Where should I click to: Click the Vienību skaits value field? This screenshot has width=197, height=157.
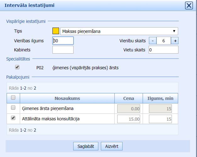[164, 41]
